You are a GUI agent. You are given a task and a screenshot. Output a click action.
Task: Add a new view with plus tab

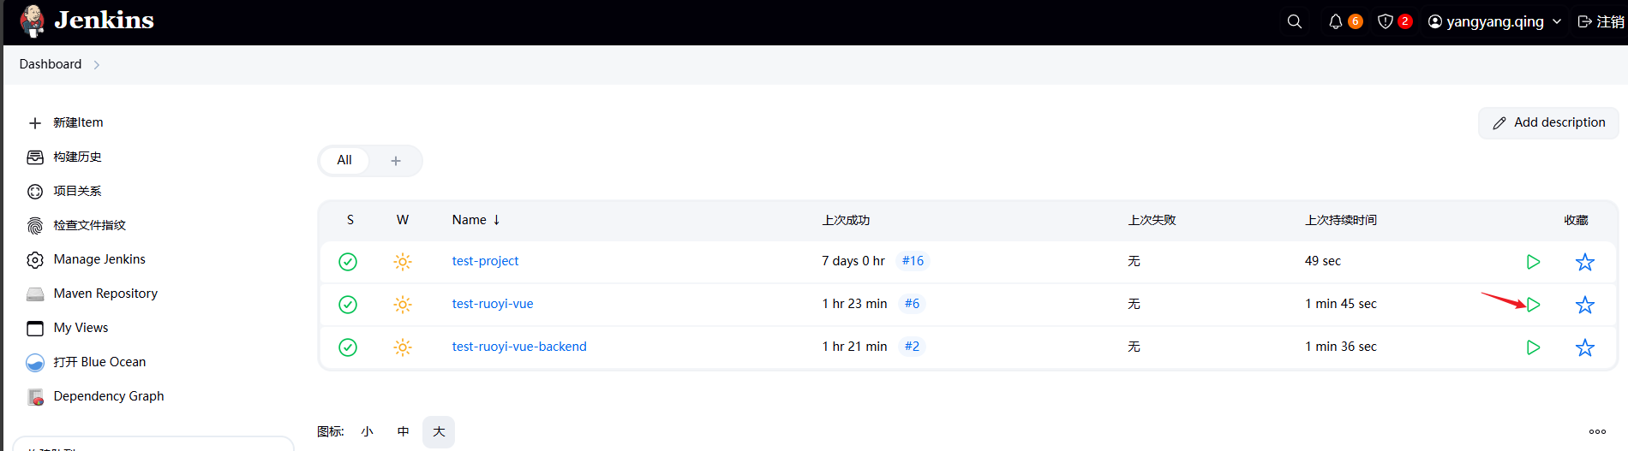coord(396,161)
